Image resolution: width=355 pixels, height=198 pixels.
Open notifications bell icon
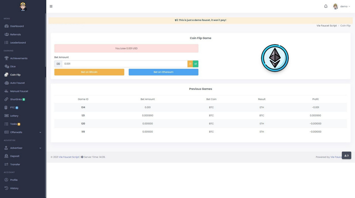pos(326,6)
